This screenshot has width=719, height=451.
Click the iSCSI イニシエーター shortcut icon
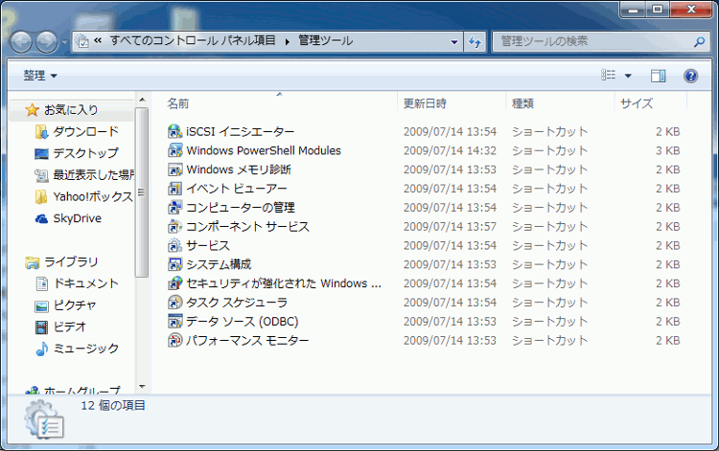(174, 131)
